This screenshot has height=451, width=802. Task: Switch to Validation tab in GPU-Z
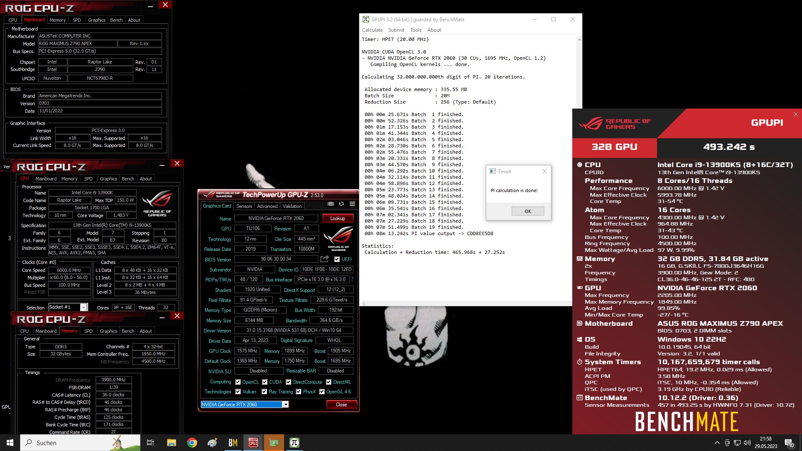coord(292,206)
